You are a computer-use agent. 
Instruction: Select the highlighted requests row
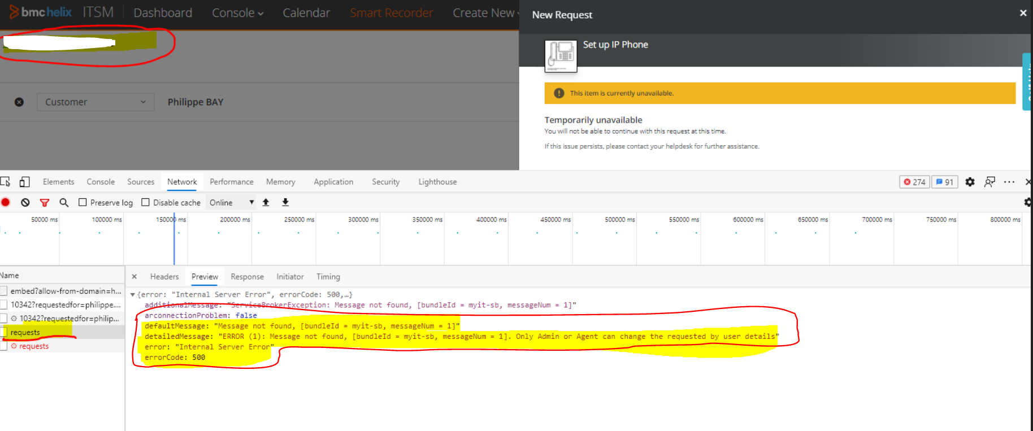coord(62,333)
